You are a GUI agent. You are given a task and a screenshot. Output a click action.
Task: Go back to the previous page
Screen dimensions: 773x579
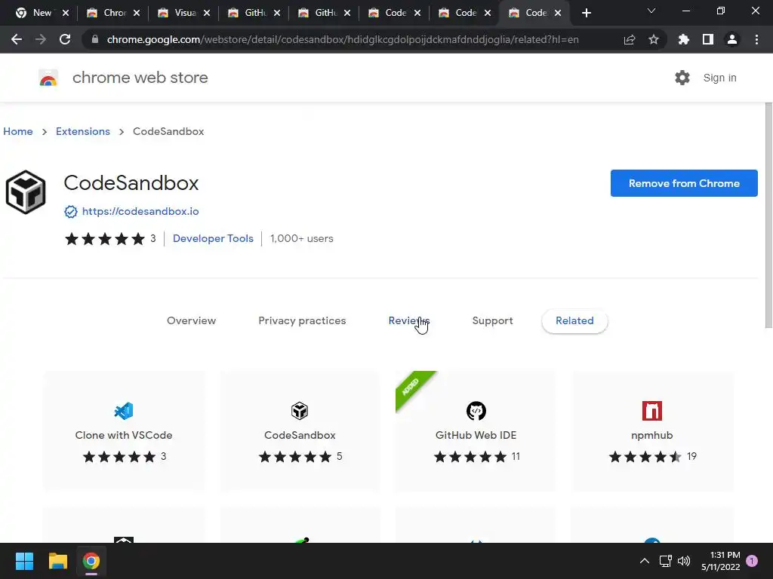(x=17, y=39)
